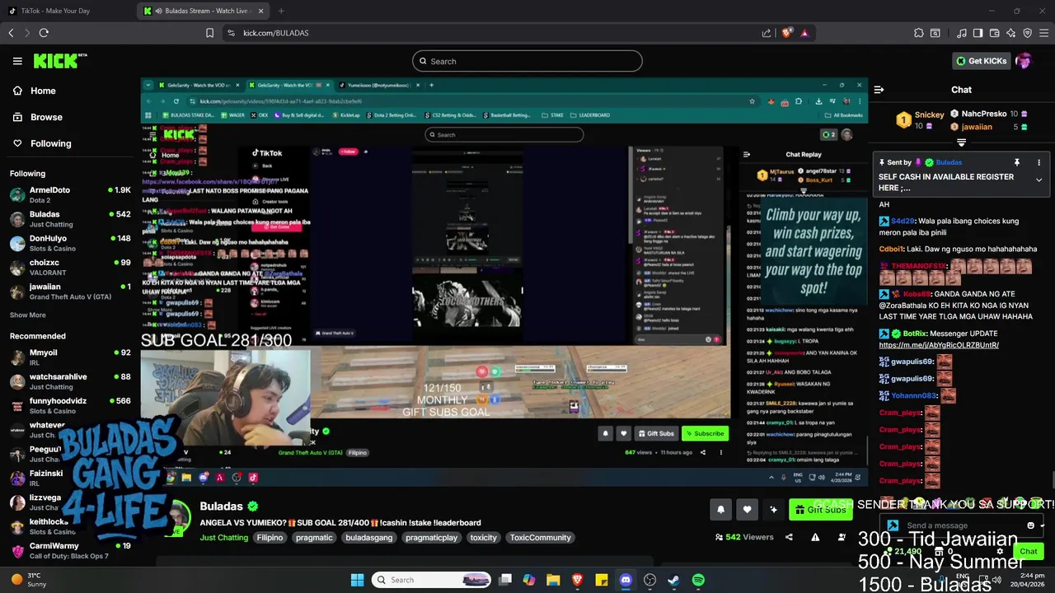
Task: Open the site info icon beside the URL
Action: [x=231, y=33]
